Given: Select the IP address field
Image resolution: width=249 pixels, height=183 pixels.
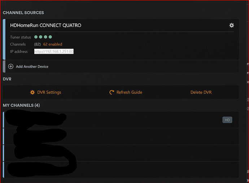Looking at the screenshot, I should (54, 52).
